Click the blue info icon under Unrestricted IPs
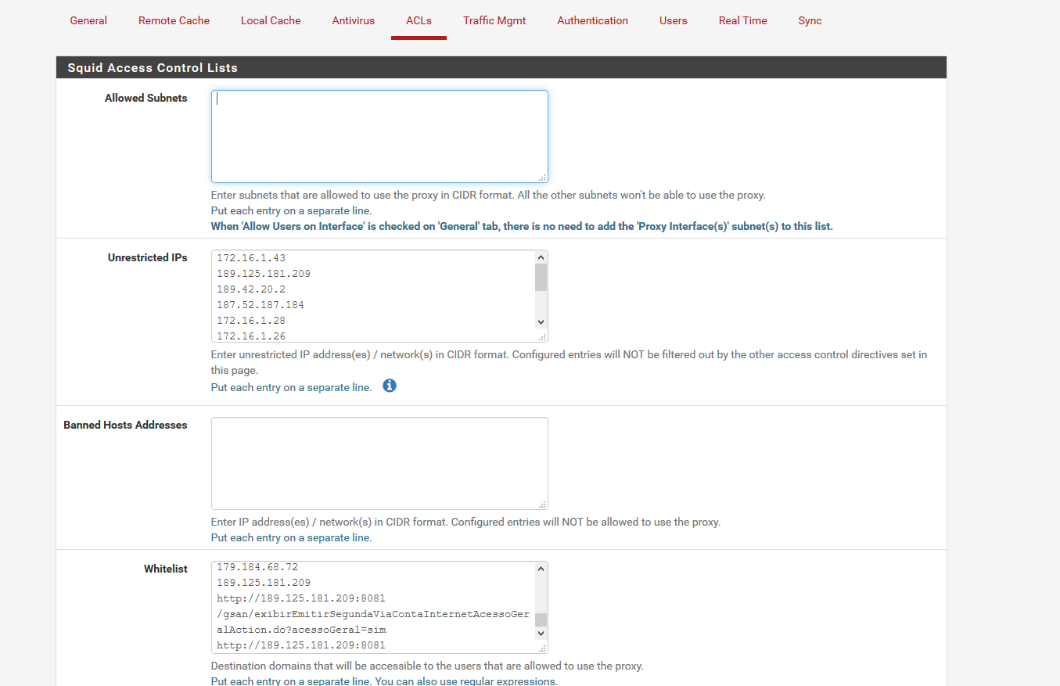 [x=390, y=386]
